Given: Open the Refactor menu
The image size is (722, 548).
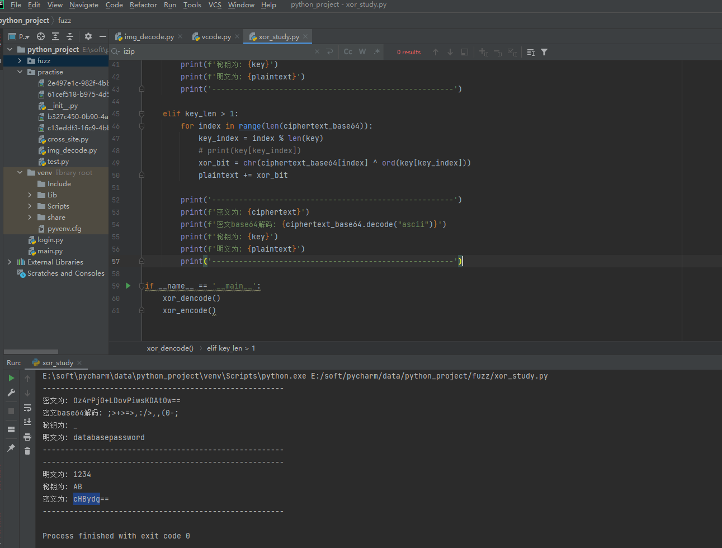Looking at the screenshot, I should pyautogui.click(x=143, y=5).
